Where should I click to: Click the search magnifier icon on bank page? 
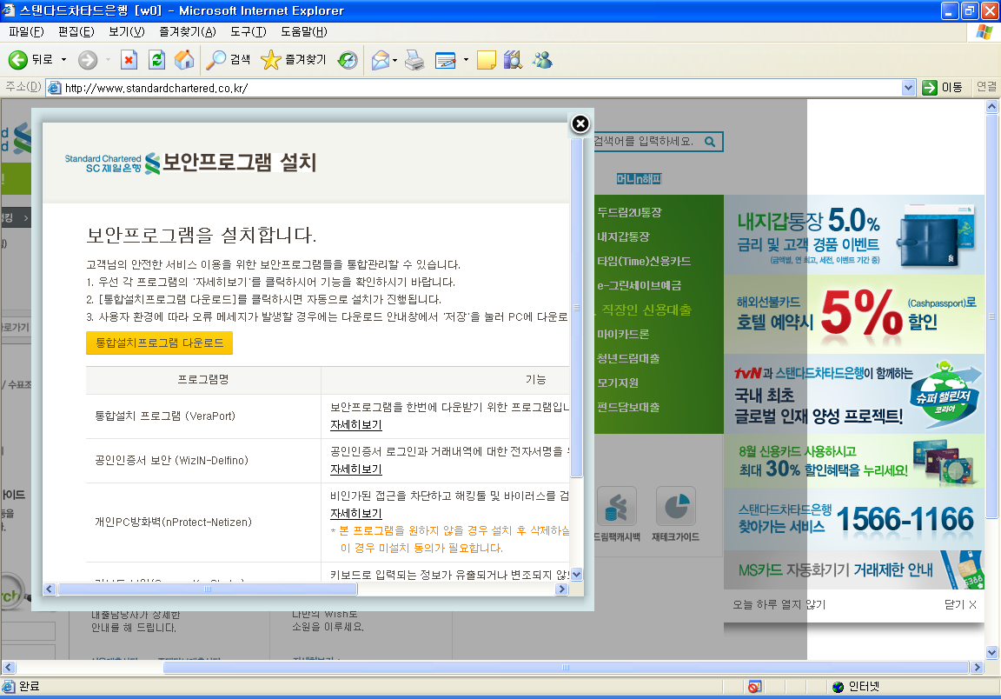[x=710, y=142]
